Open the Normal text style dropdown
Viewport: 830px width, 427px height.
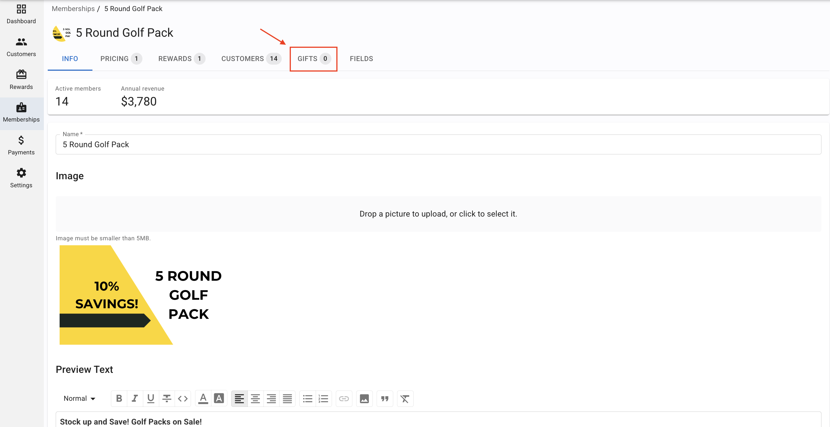click(x=79, y=399)
